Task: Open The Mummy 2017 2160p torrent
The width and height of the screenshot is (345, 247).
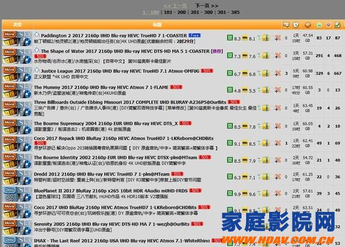Action: (101, 88)
